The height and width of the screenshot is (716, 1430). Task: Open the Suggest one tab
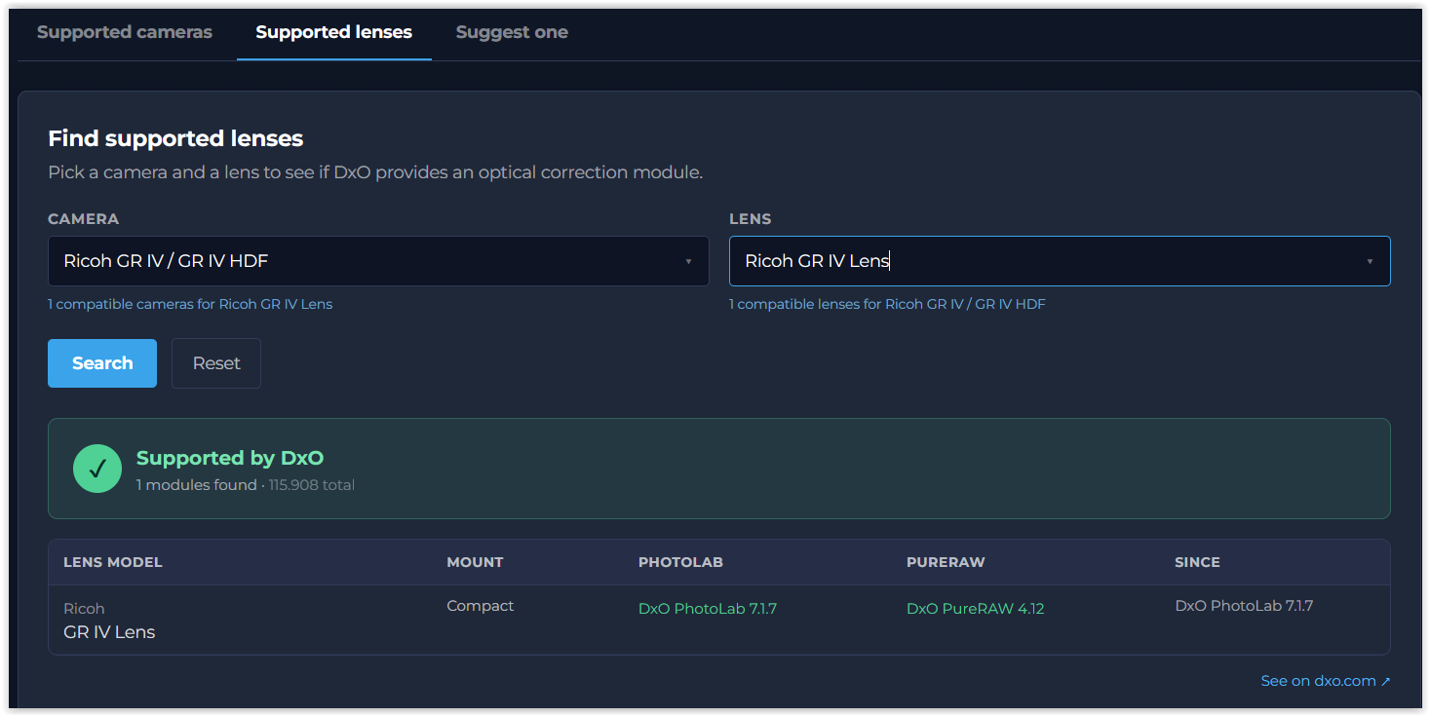512,32
